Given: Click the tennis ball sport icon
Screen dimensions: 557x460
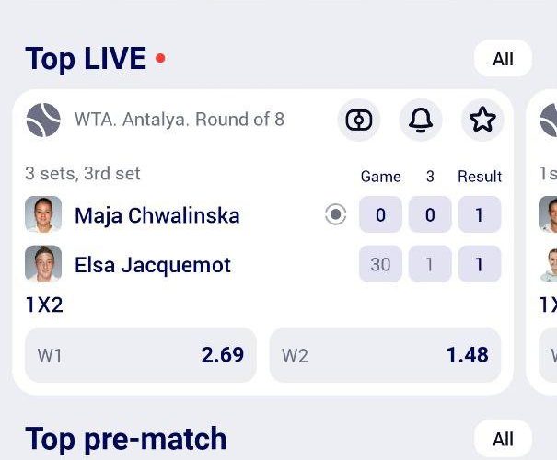Looking at the screenshot, I should 43,120.
